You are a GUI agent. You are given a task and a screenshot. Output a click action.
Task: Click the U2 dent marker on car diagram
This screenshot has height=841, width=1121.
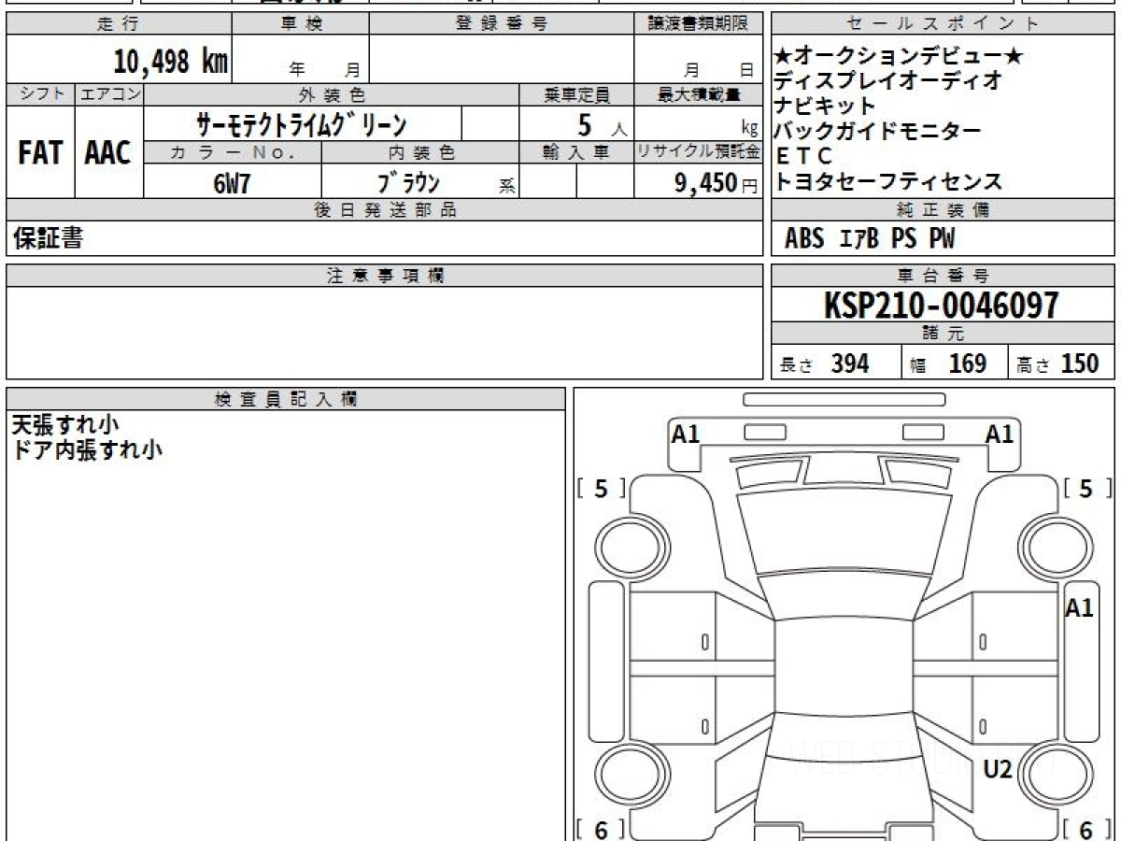tap(998, 769)
